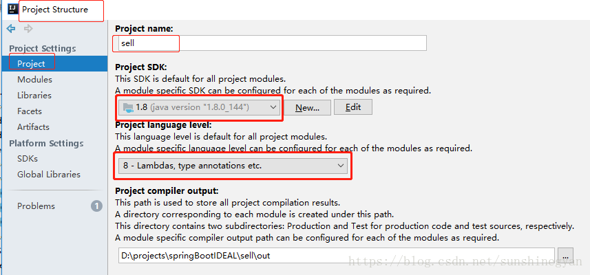Click the JDK folder icon in SDK combo

(128, 107)
